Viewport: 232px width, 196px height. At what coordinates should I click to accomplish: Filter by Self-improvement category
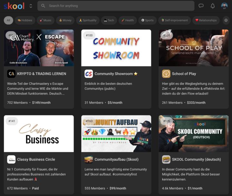(174, 20)
